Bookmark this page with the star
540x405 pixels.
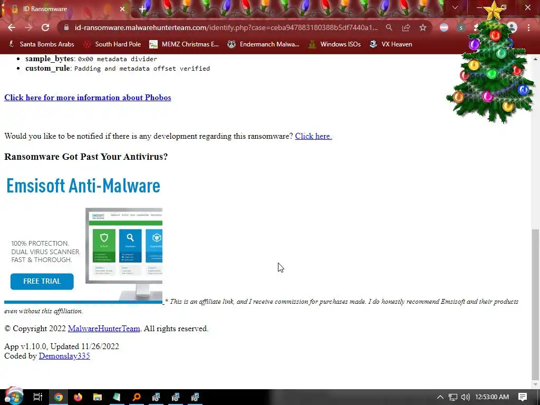[423, 27]
